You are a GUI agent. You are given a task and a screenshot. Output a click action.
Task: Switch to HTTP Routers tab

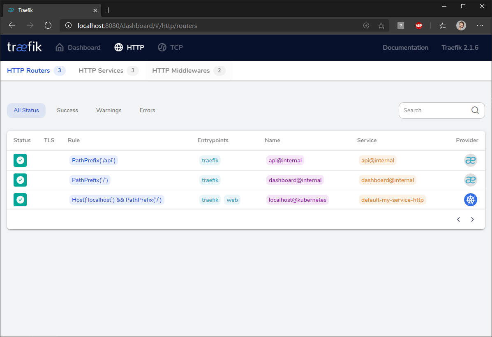36,71
